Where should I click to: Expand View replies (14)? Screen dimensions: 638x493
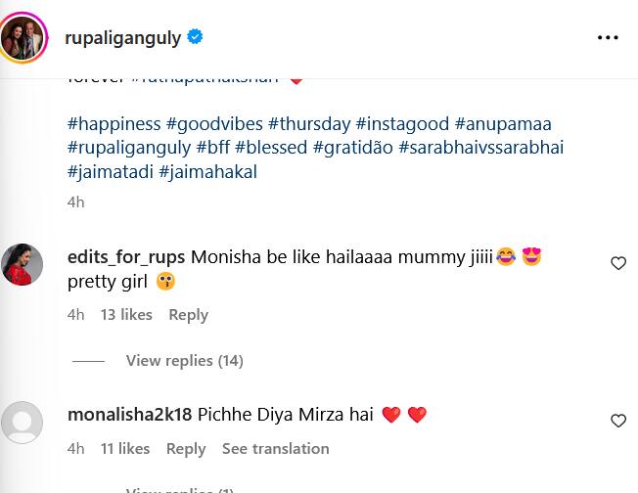(x=184, y=361)
